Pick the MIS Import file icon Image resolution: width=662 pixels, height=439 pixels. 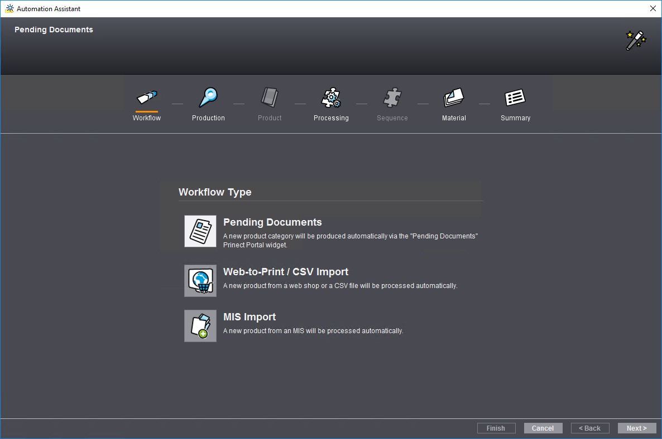[x=200, y=326]
